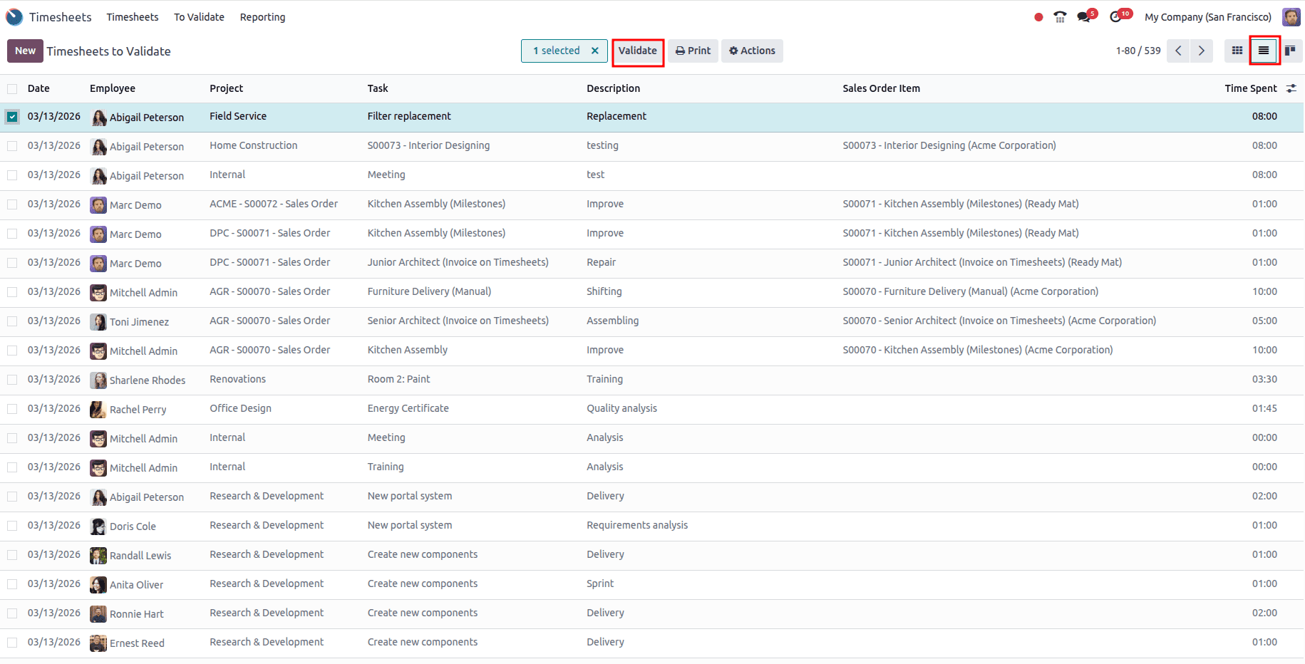The image size is (1305, 664).
Task: Open the My Company (San Francisco) switcher
Action: (x=1207, y=16)
